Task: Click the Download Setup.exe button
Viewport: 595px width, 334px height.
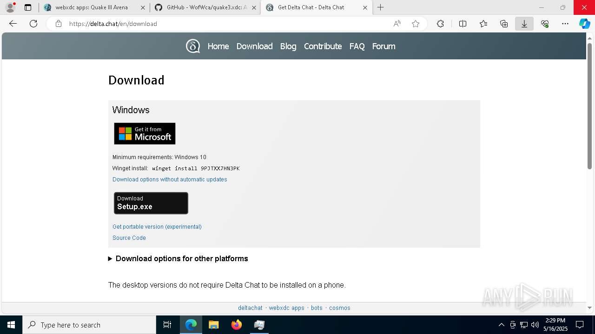Action: (151, 203)
